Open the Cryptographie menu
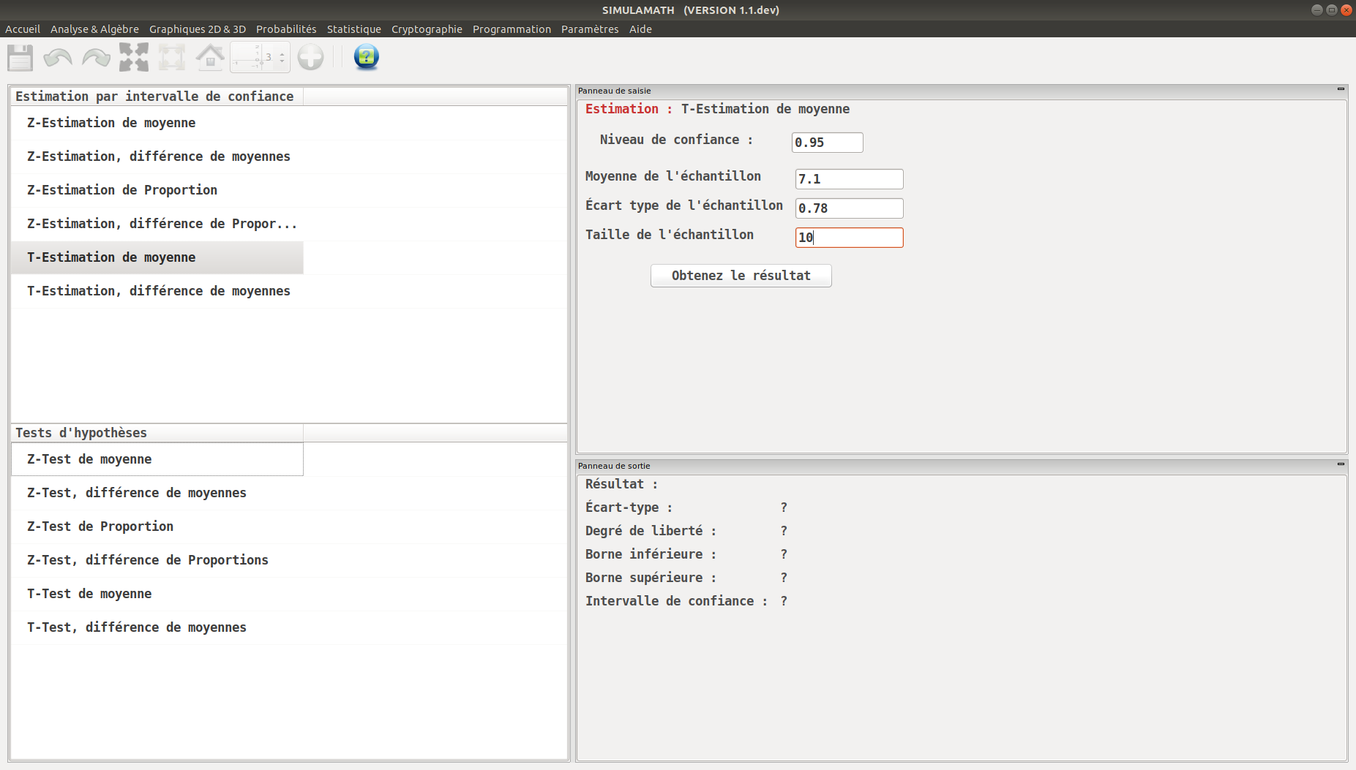Viewport: 1356px width, 770px height. point(427,29)
